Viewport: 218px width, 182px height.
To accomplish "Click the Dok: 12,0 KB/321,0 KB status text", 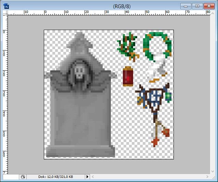I will click(x=55, y=177).
